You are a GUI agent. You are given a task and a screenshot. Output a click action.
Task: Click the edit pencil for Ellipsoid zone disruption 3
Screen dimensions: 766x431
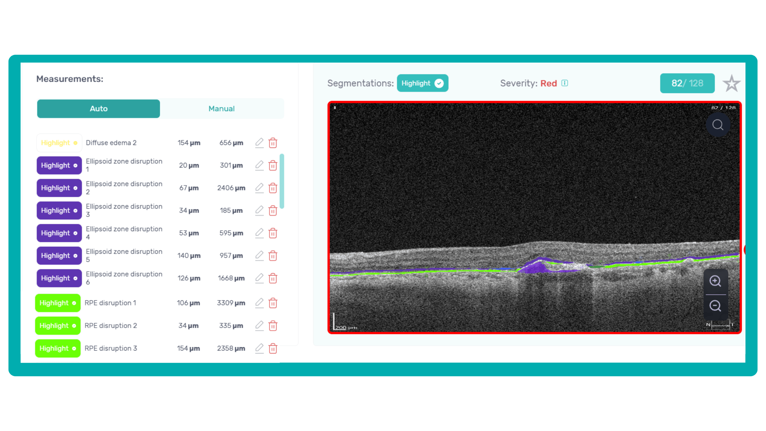click(x=259, y=210)
